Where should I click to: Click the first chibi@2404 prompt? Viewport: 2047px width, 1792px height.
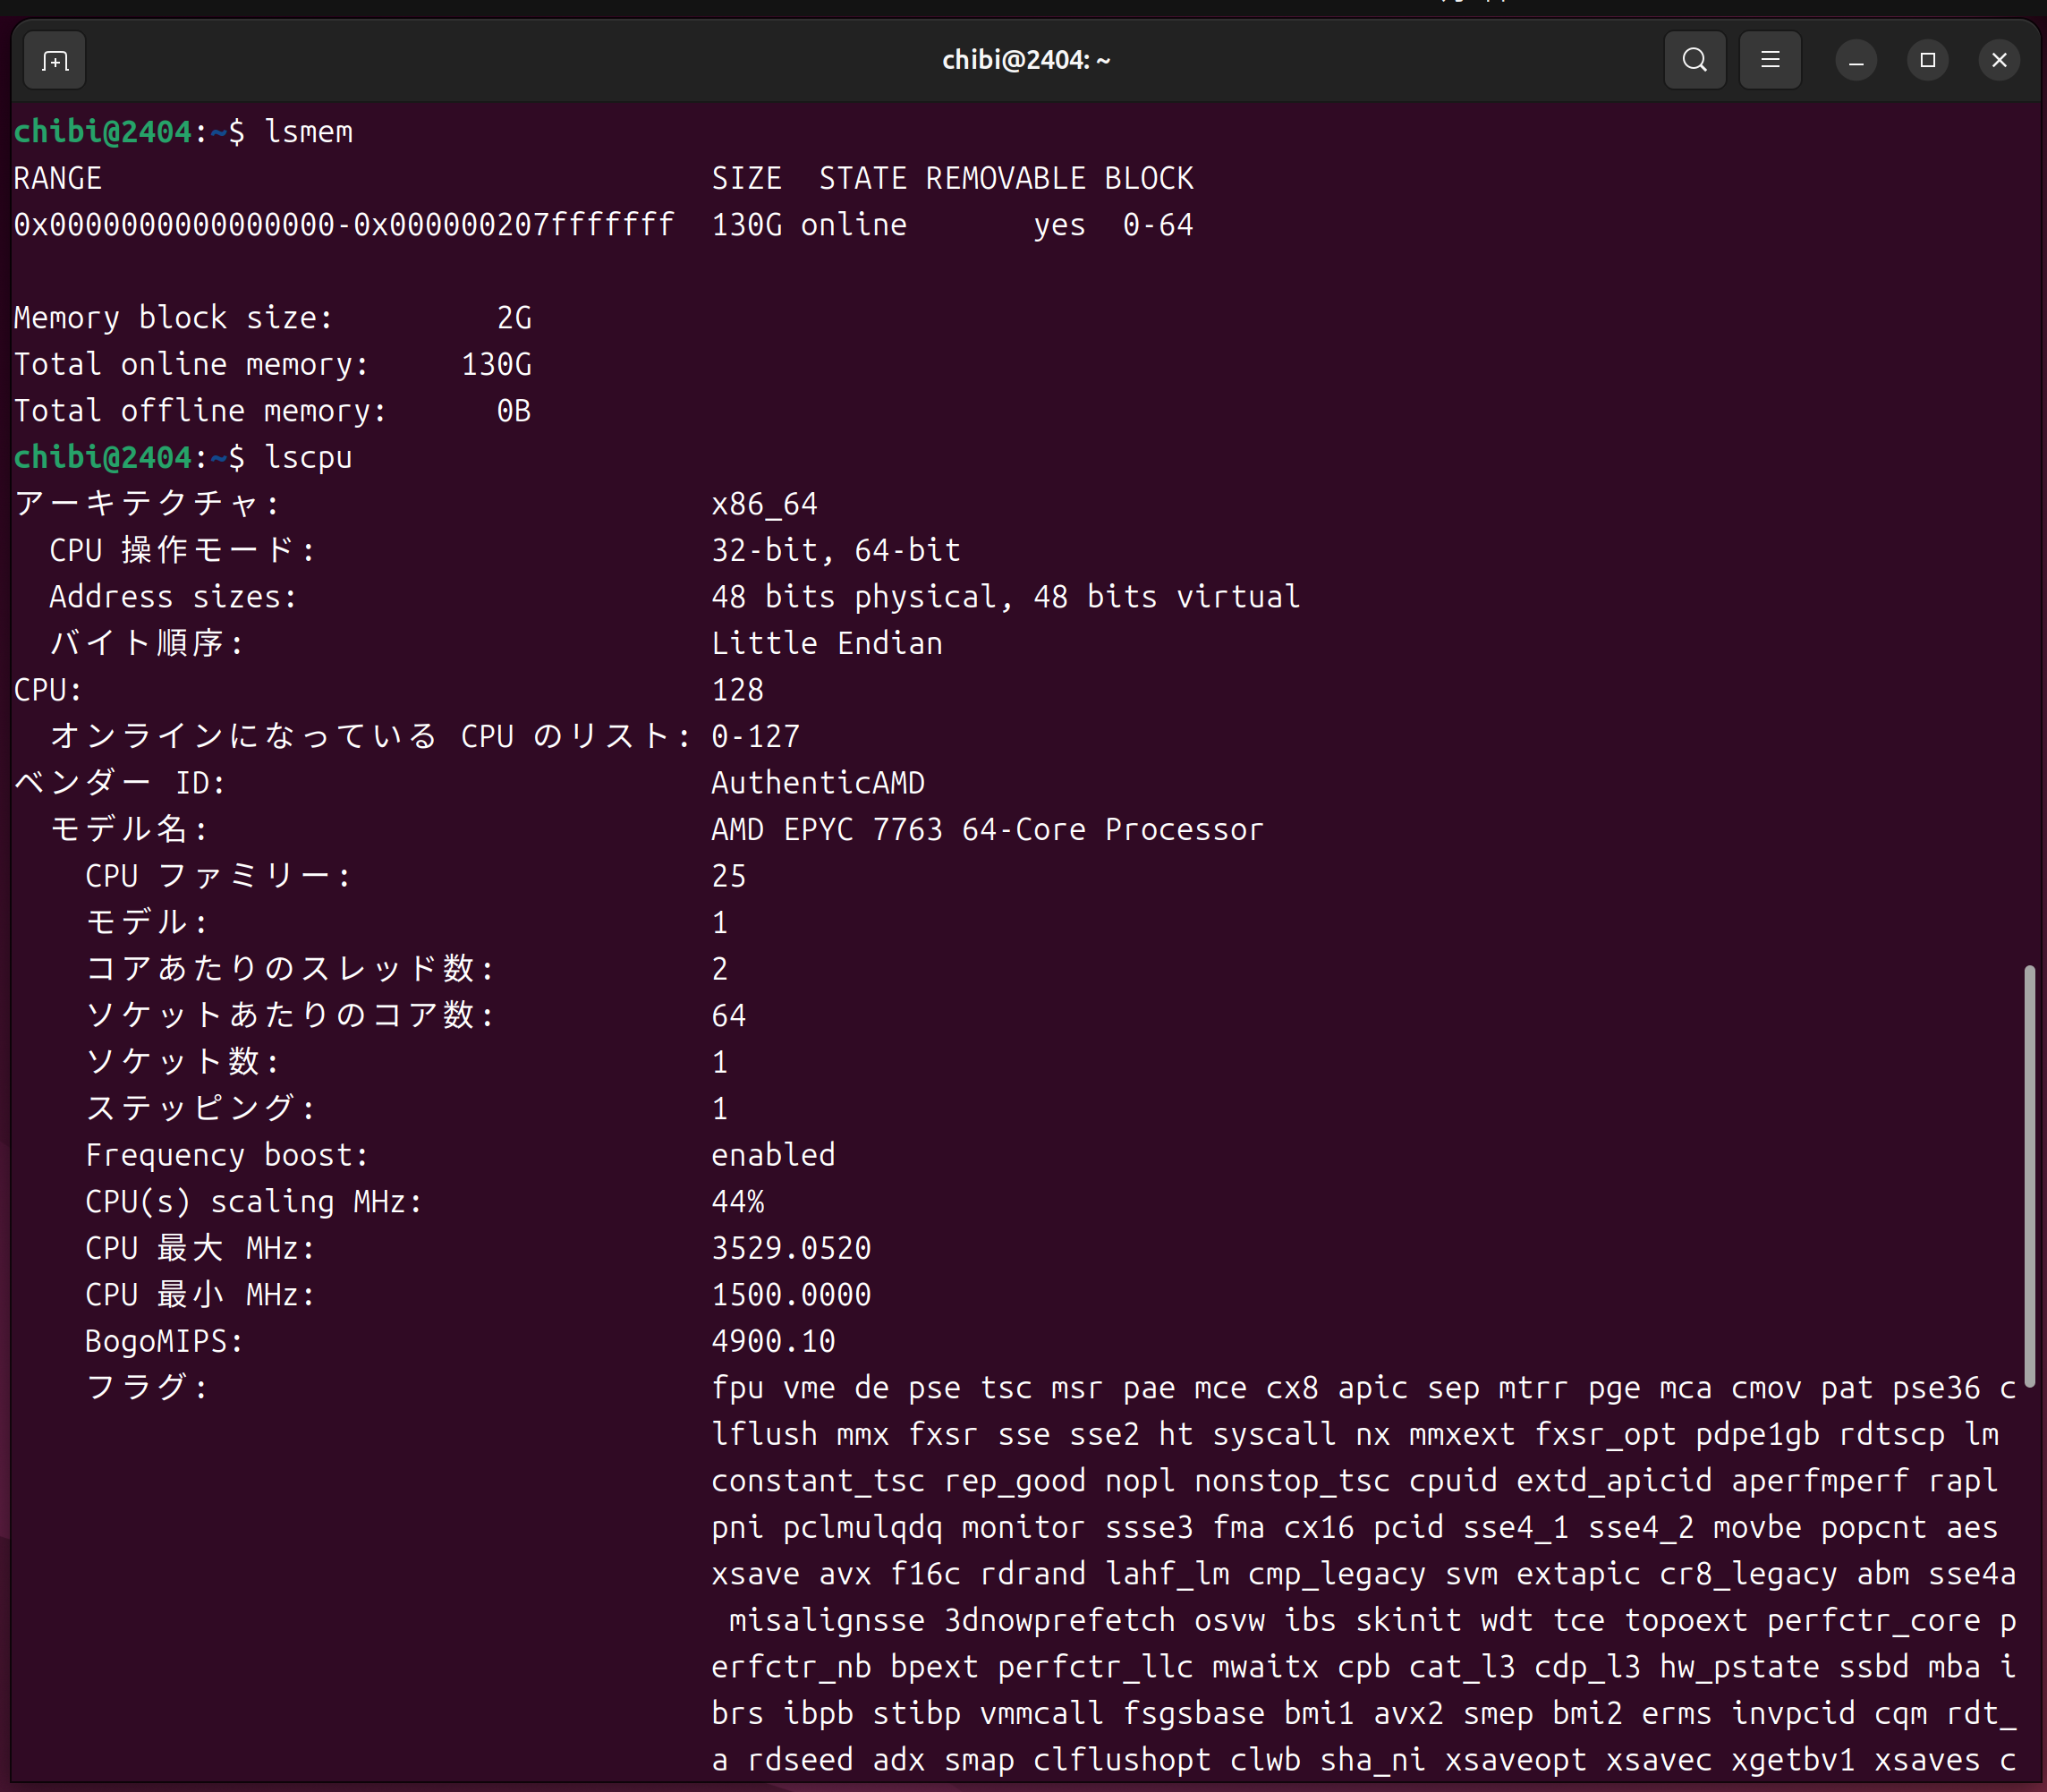[x=102, y=132]
